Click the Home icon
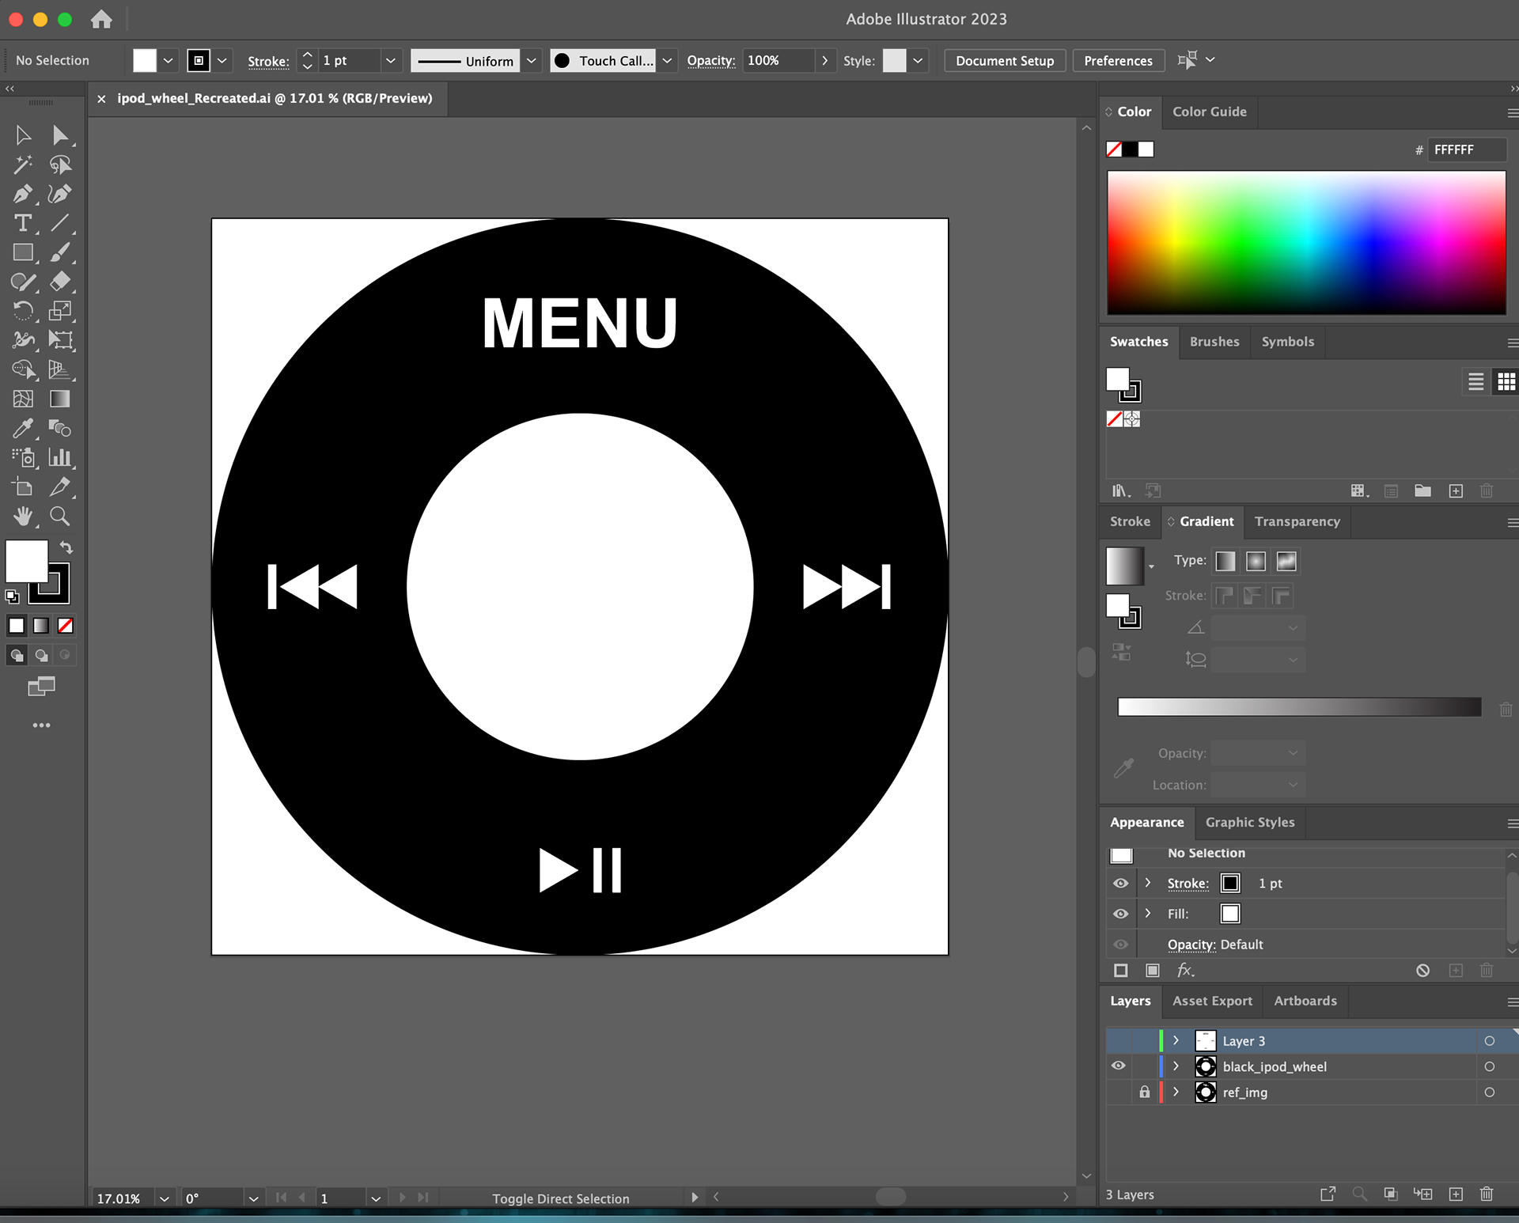This screenshot has width=1519, height=1223. (101, 19)
